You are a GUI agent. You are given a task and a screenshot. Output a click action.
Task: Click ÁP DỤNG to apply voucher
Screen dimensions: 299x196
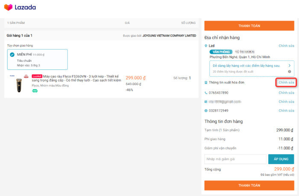coord(281,159)
